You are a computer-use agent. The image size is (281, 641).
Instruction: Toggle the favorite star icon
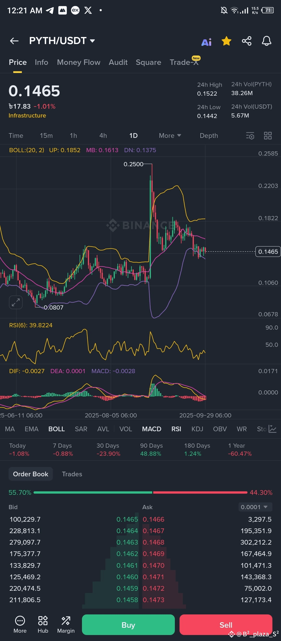coord(226,41)
